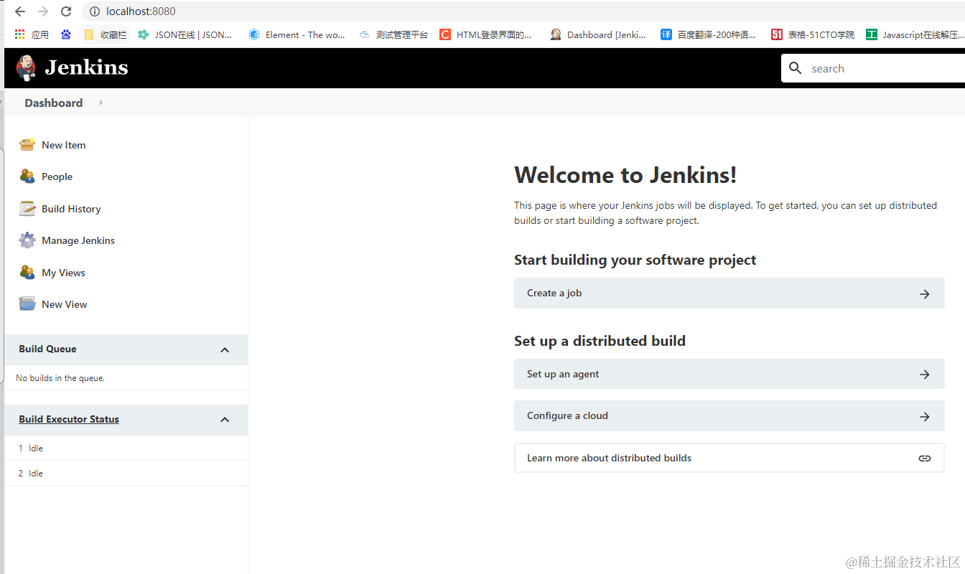
Task: Click the Baidu paw bookmark icon
Action: (x=66, y=34)
